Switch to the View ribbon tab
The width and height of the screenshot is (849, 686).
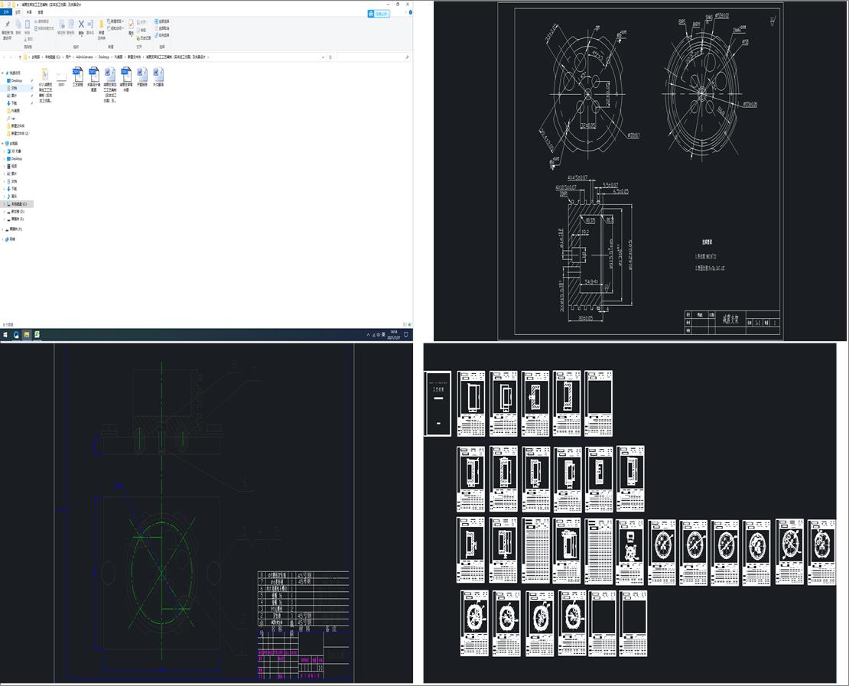click(41, 12)
